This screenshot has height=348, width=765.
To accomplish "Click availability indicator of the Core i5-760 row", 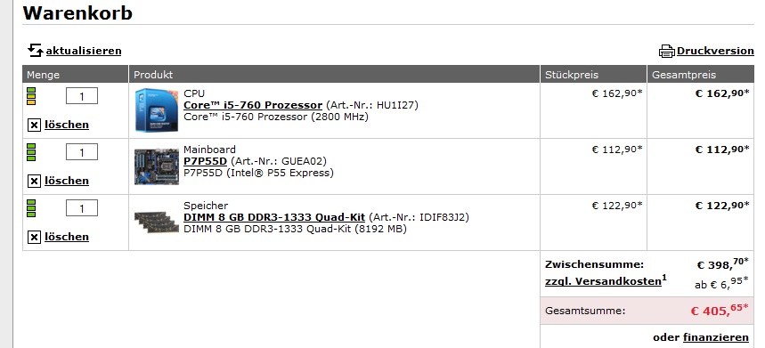I will coord(31,96).
